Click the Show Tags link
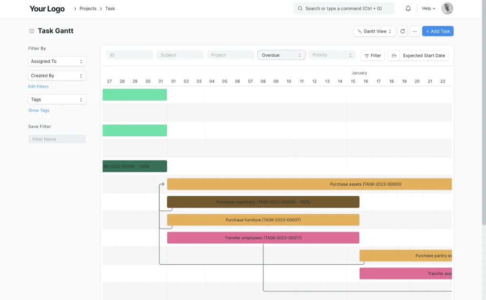The image size is (486, 300). click(39, 110)
